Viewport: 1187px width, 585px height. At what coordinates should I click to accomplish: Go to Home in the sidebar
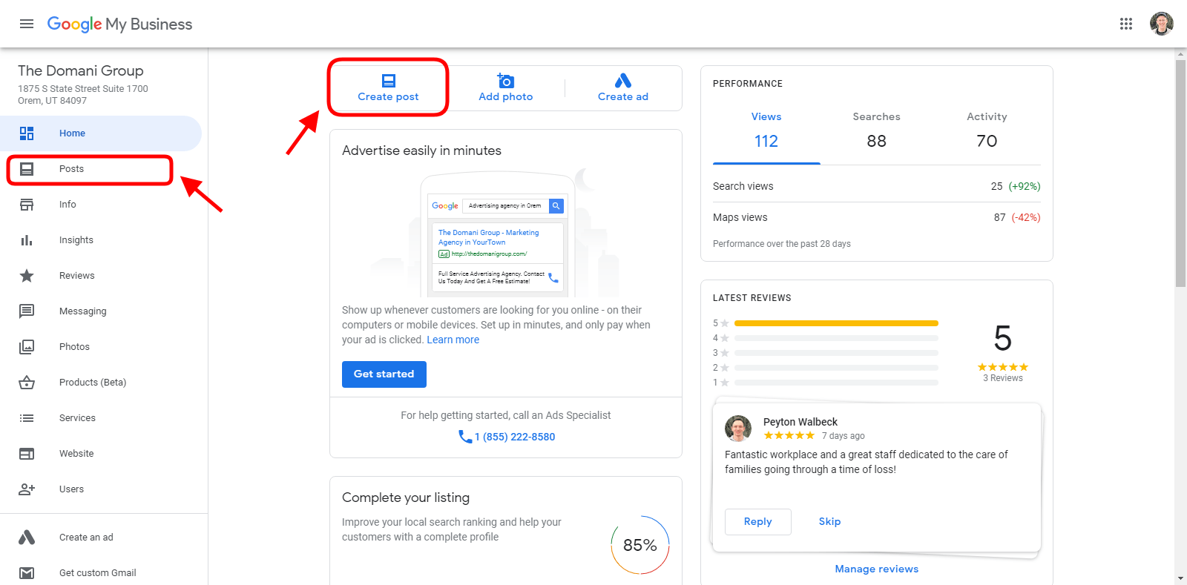point(101,133)
